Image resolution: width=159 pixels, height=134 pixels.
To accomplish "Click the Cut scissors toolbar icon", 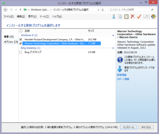I will pyautogui.click(x=114, y=17).
